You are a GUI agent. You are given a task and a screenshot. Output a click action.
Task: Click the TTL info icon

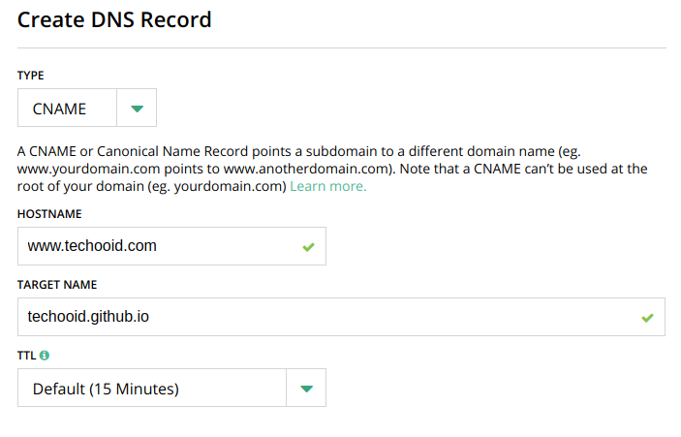click(45, 356)
